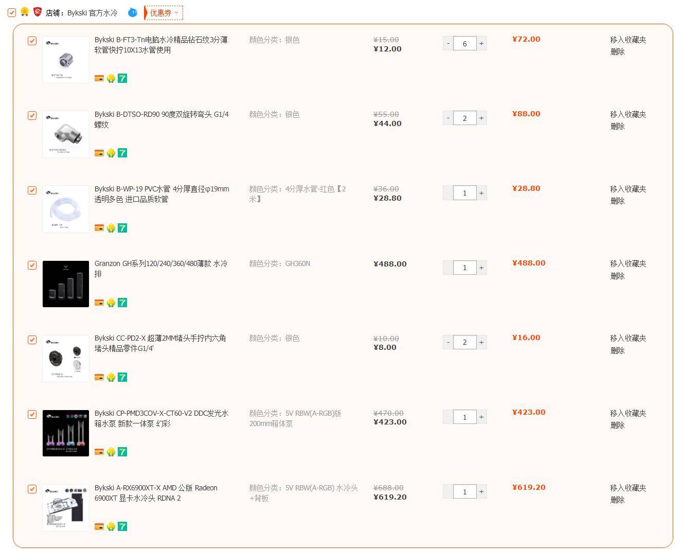The image size is (684, 549).
Task: Click green 7-day return icon for B-FT3-Tn
Action: (122, 78)
